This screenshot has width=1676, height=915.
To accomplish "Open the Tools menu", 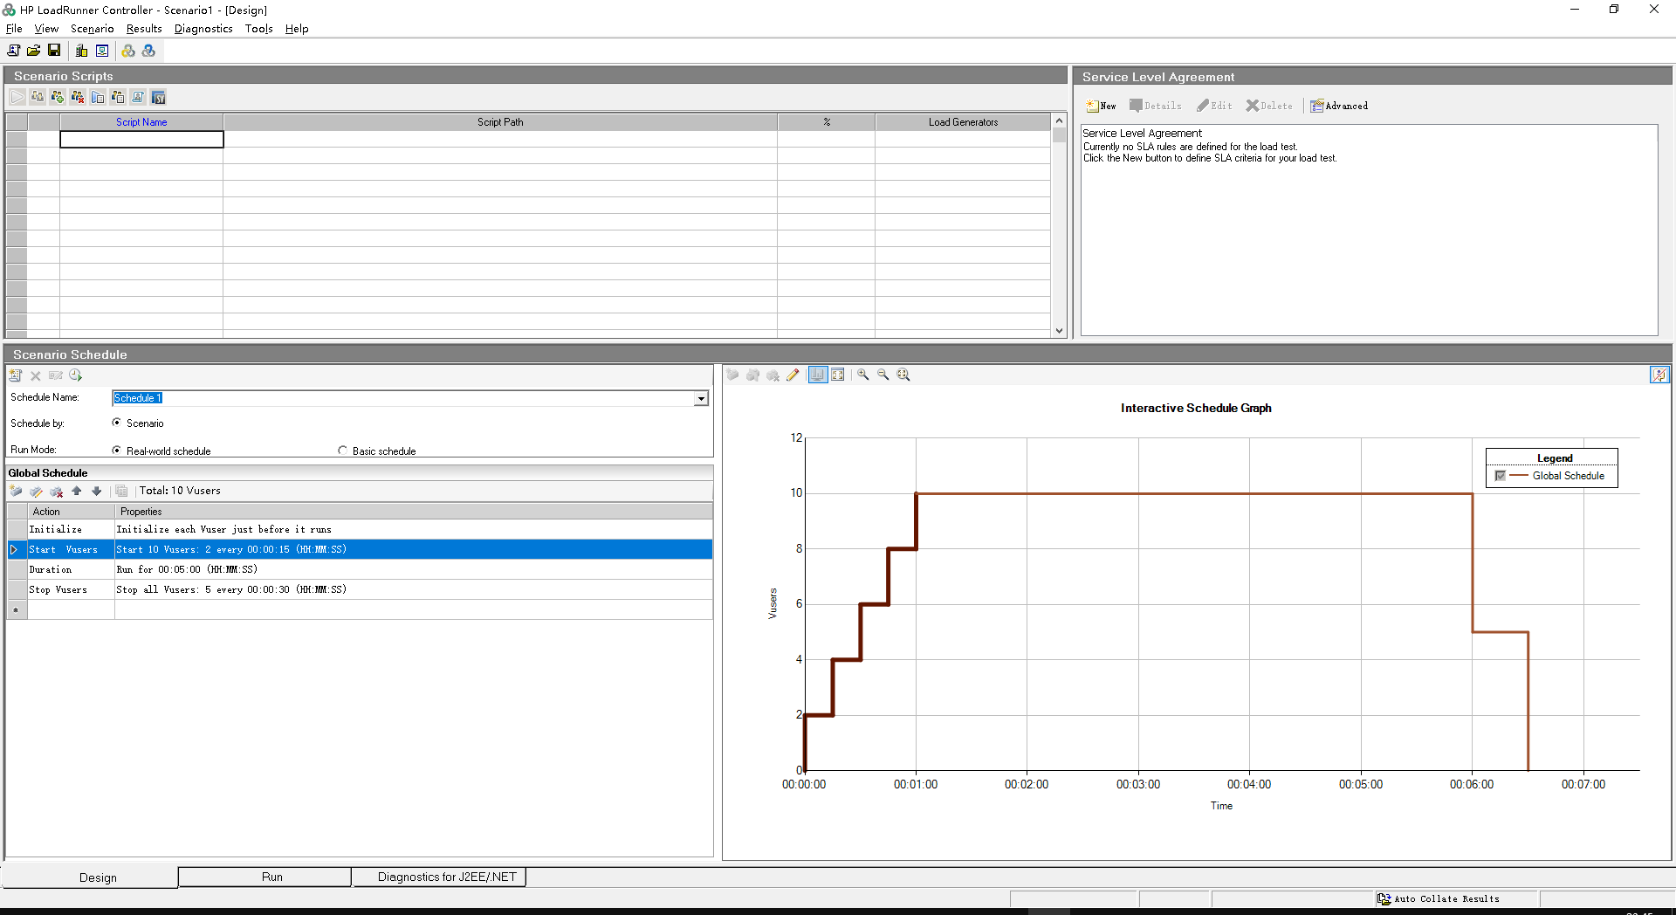I will point(258,29).
